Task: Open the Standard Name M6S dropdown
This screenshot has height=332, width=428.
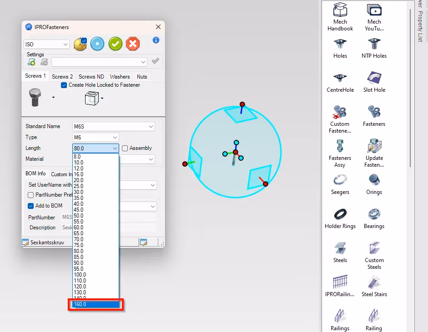Action: coord(114,126)
